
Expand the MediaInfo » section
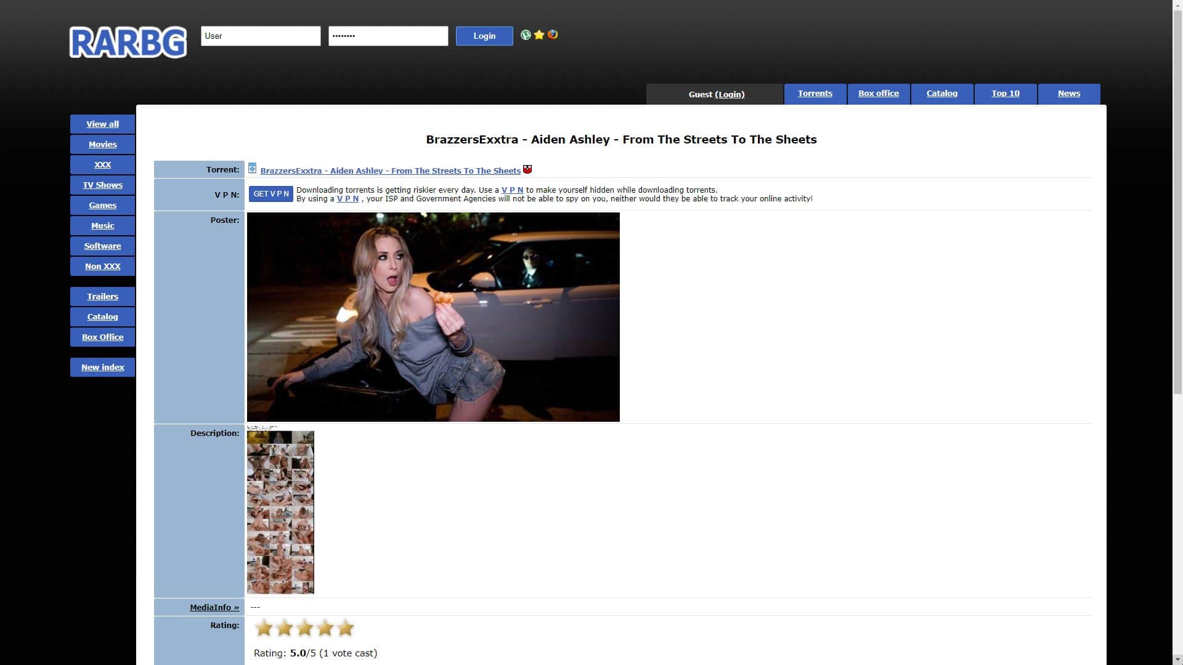pyautogui.click(x=214, y=607)
